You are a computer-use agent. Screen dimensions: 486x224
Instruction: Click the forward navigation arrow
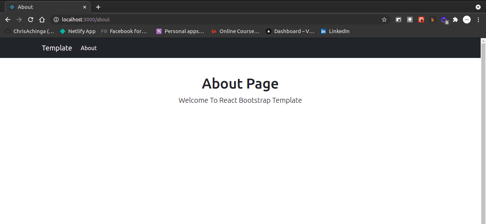[19, 20]
